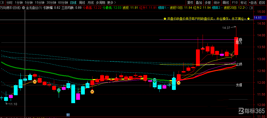Screen dimensions: 267x118
Task: Switch to 1分钟 period
Action: 19,3
